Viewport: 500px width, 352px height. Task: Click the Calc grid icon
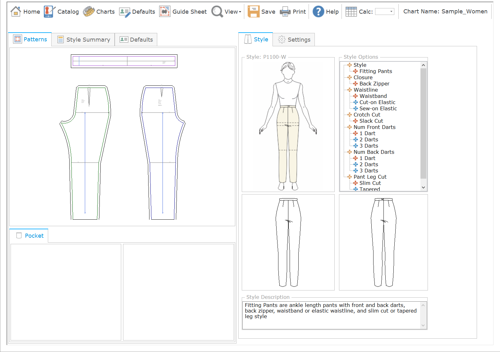tap(351, 11)
